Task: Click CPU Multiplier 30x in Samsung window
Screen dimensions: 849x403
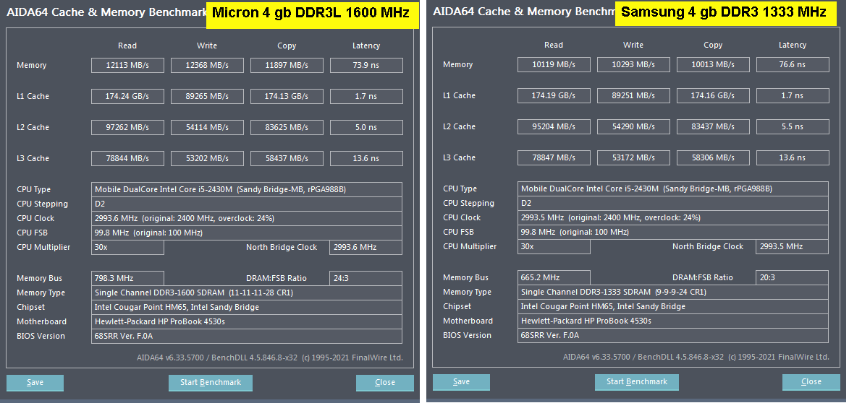Action: tap(554, 247)
